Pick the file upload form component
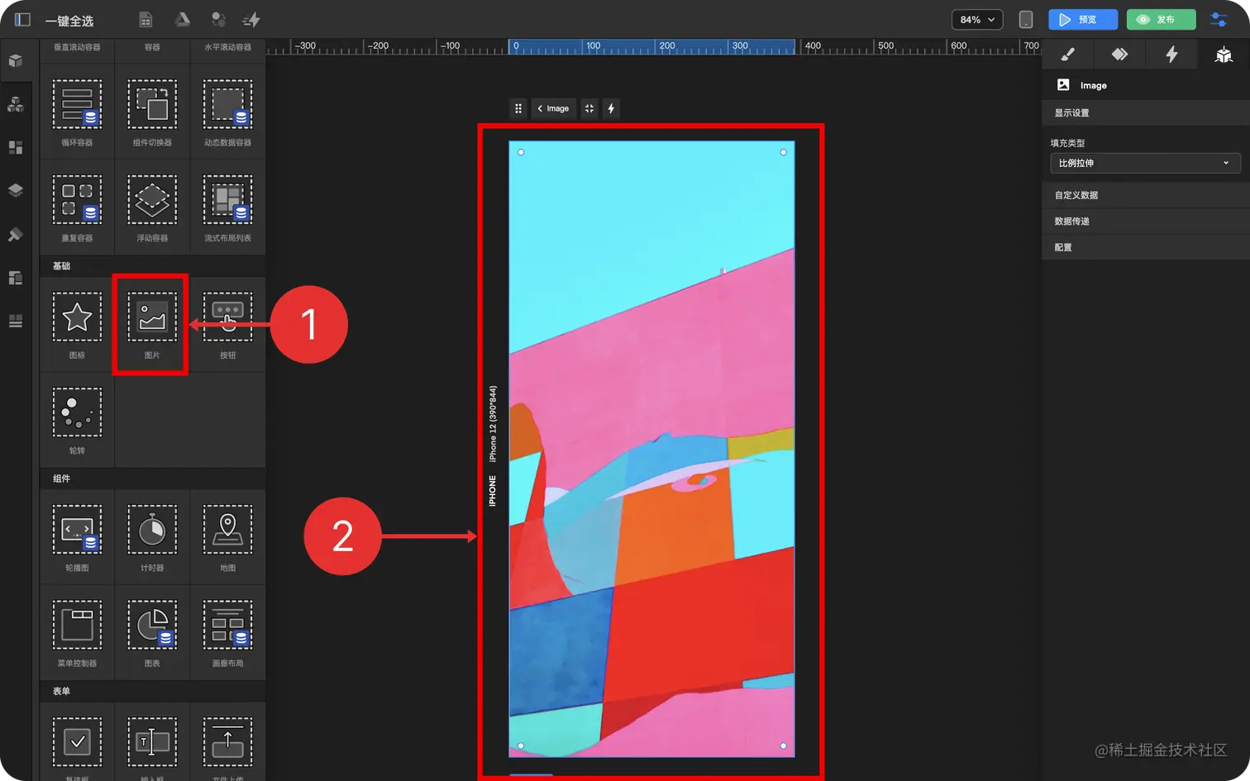The image size is (1250, 781). pyautogui.click(x=227, y=742)
